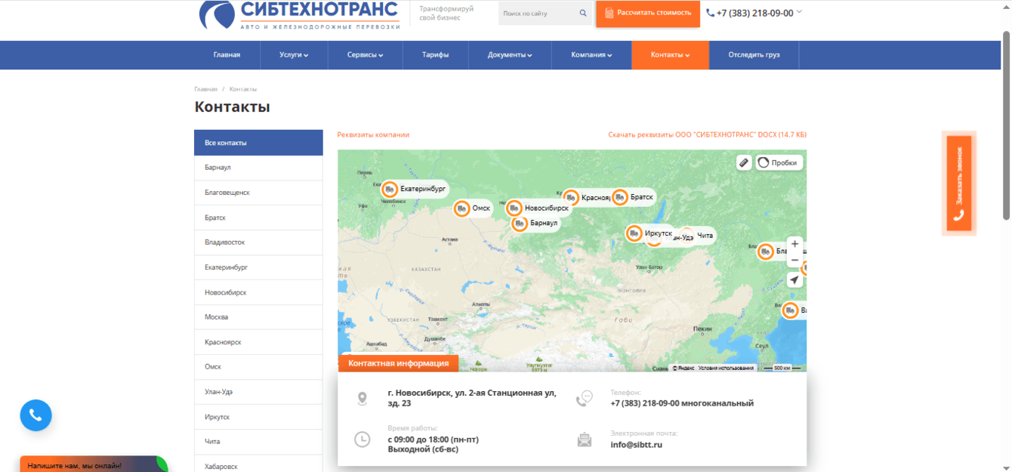Click the Красноярск truck marker on the map
1012x472 pixels.
[x=571, y=198]
